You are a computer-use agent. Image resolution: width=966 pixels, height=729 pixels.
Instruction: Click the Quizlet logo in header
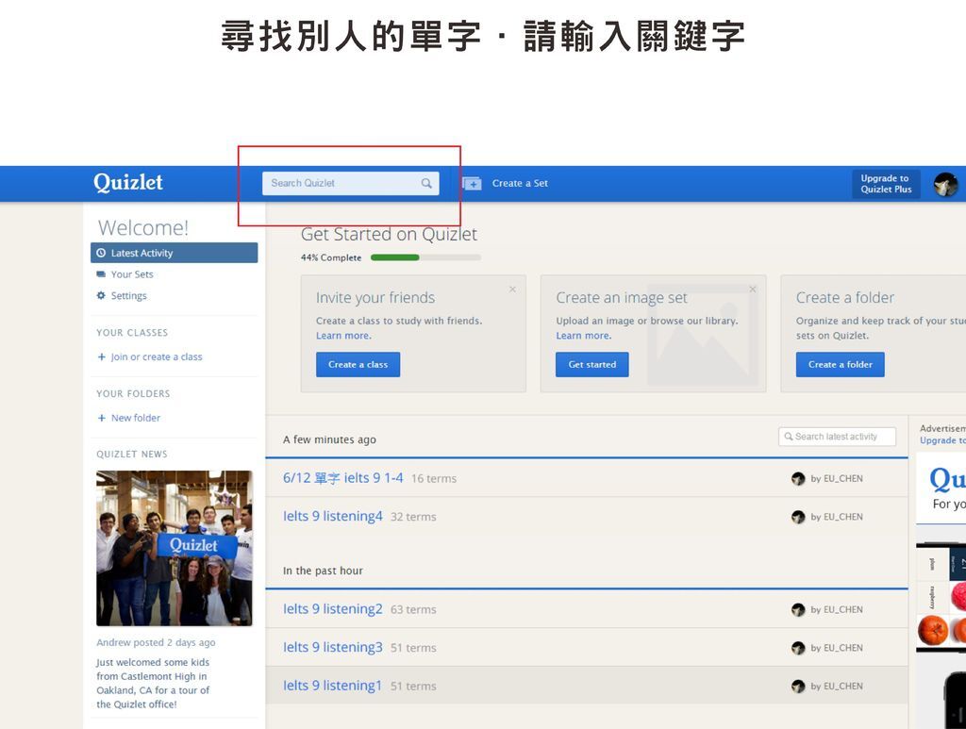(128, 182)
